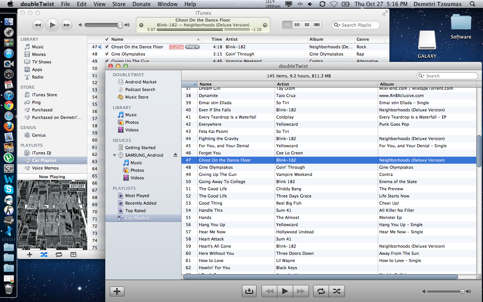Select Videos under doubleTwist Library

132,130
